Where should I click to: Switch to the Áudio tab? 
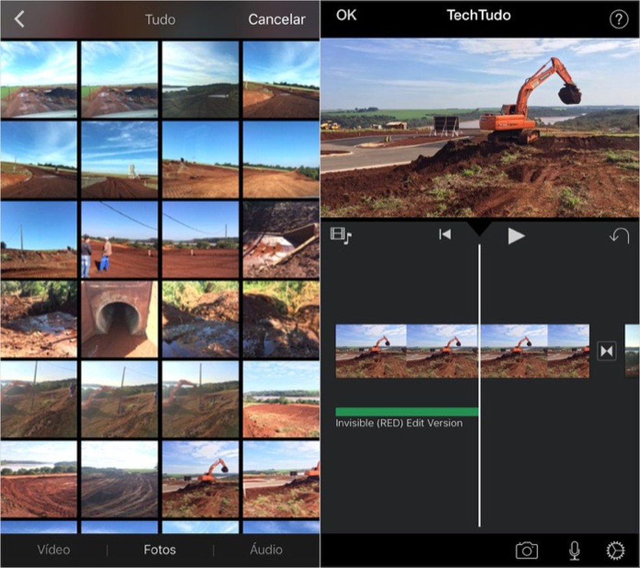(x=266, y=549)
